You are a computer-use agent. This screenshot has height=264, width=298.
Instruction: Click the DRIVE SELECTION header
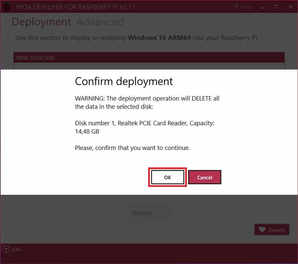[149, 58]
